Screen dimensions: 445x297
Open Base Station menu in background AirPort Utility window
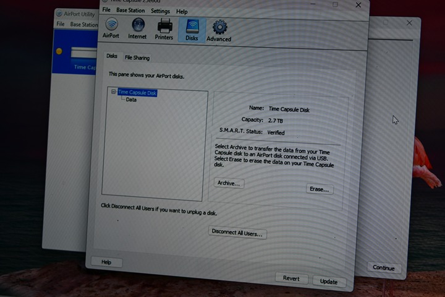[x=83, y=25]
